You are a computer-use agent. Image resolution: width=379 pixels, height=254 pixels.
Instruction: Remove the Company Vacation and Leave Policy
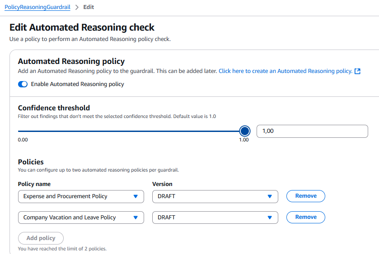tap(306, 217)
